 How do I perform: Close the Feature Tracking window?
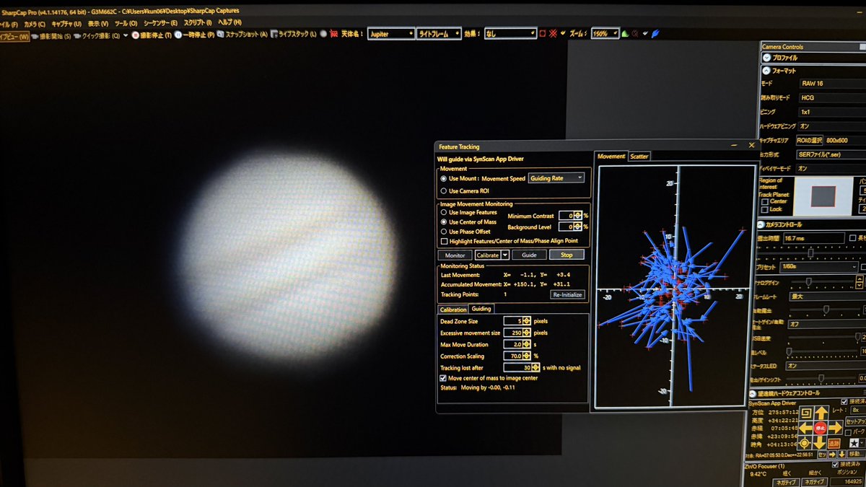click(752, 146)
